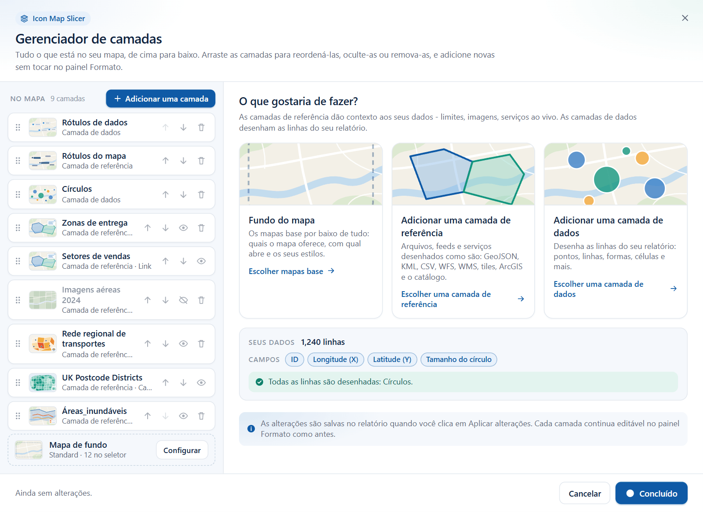Delete Rede regional de transportes layer
Screen dimensions: 703x512
click(x=201, y=344)
